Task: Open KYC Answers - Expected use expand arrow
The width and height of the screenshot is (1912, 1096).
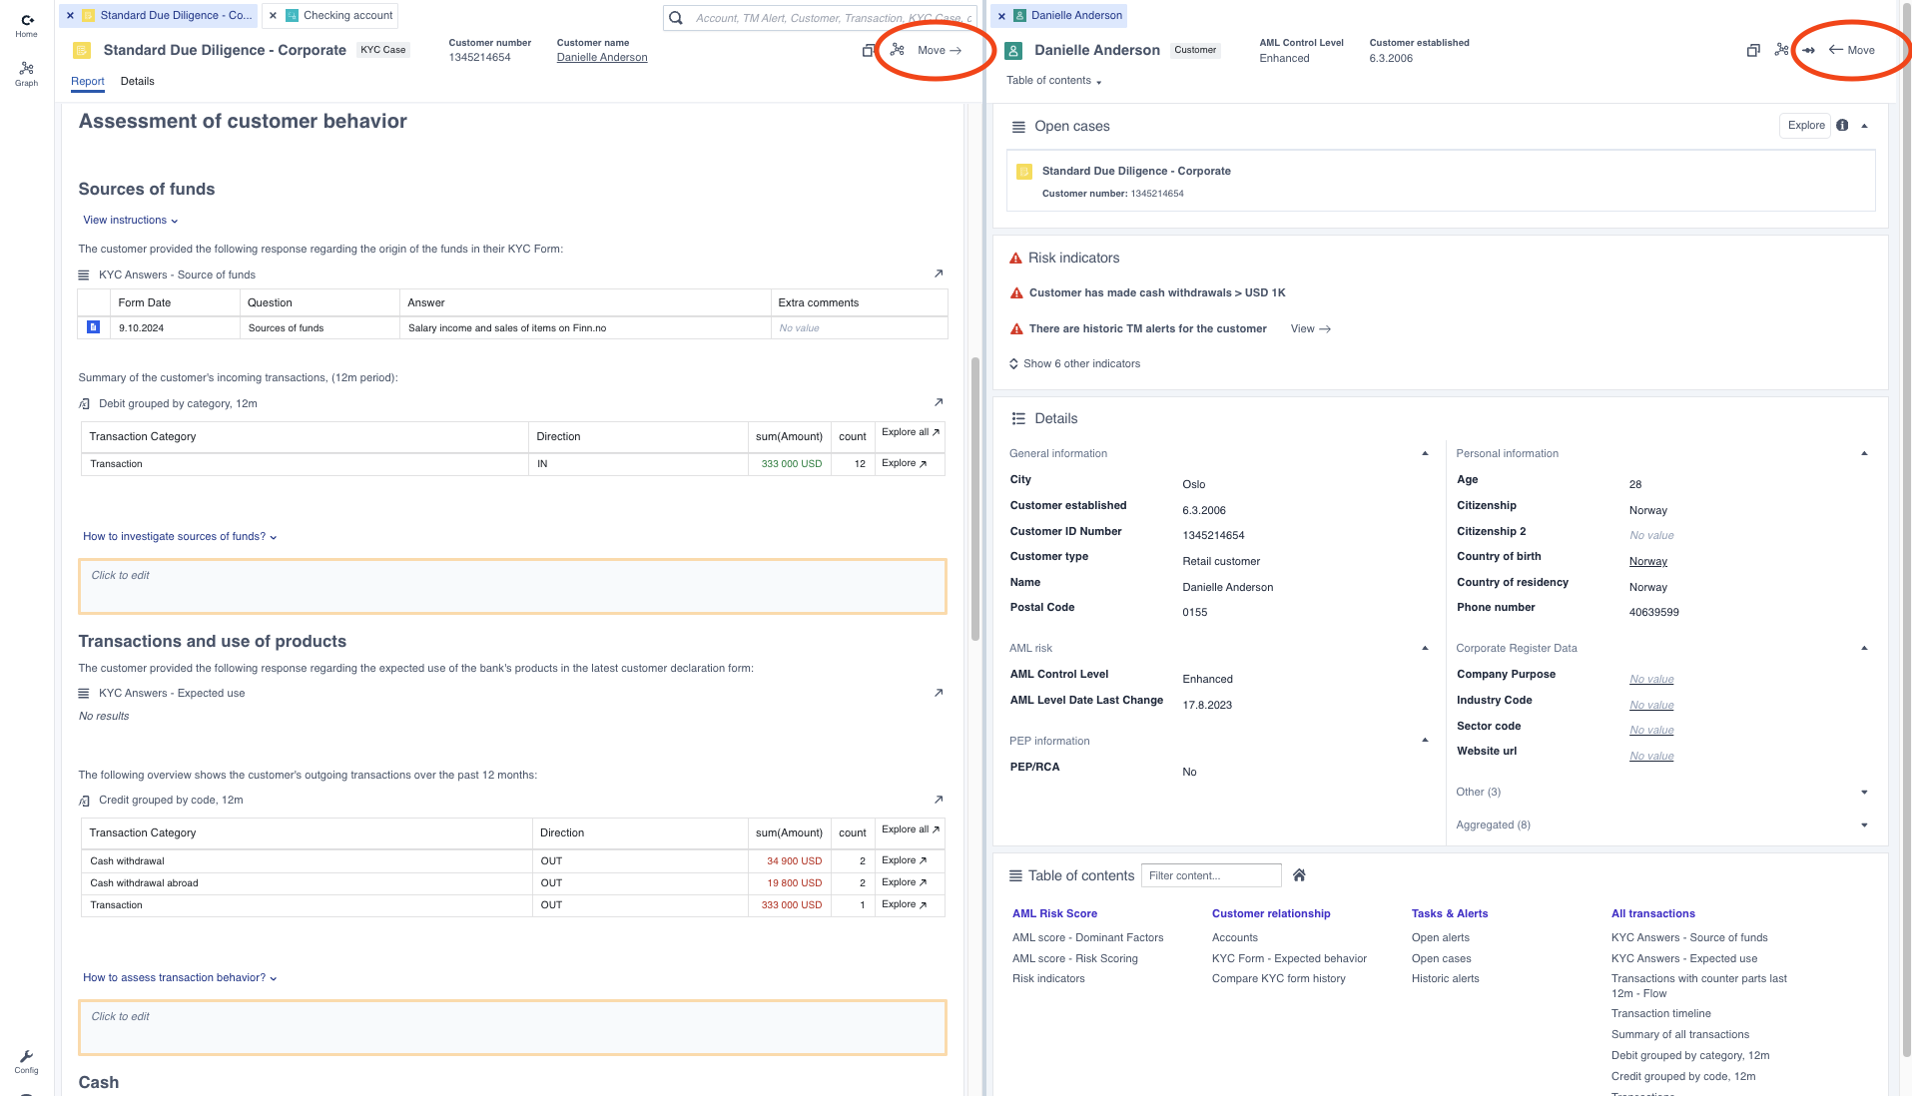Action: click(x=939, y=693)
